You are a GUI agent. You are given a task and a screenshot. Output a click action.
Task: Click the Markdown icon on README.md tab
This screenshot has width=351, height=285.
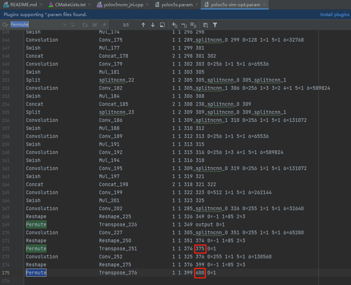tap(5, 5)
